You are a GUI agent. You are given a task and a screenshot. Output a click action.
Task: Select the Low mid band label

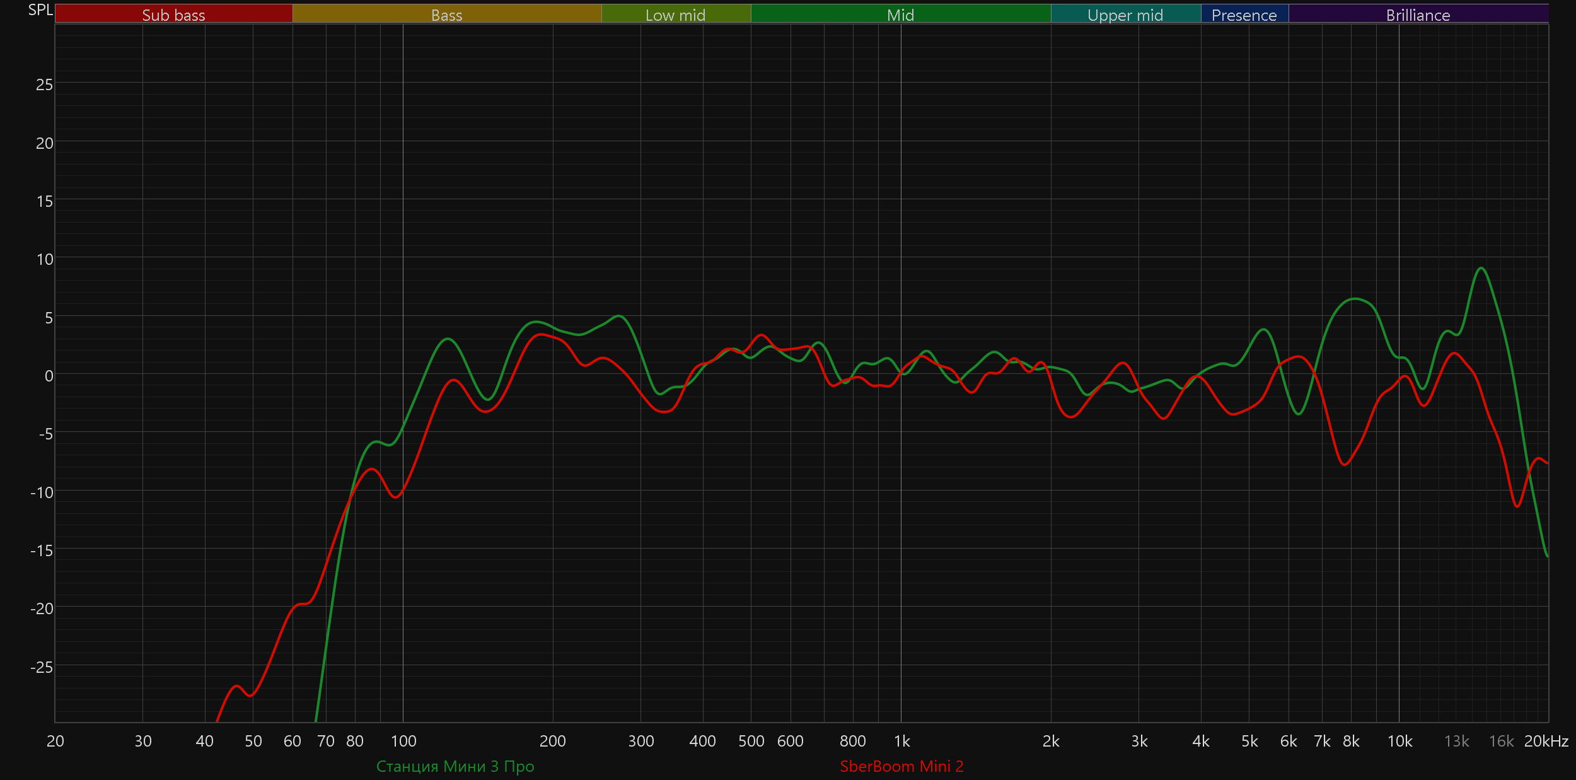pos(675,15)
